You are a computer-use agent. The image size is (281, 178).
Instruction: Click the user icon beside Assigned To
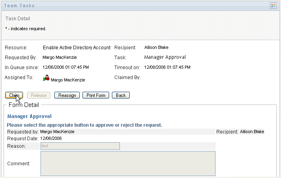pyautogui.click(x=47, y=78)
